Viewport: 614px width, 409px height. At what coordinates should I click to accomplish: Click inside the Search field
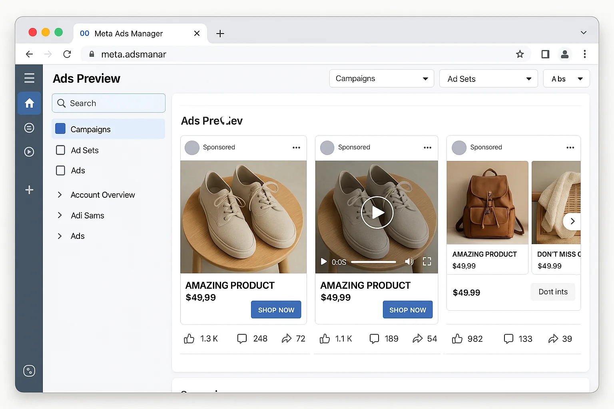108,103
